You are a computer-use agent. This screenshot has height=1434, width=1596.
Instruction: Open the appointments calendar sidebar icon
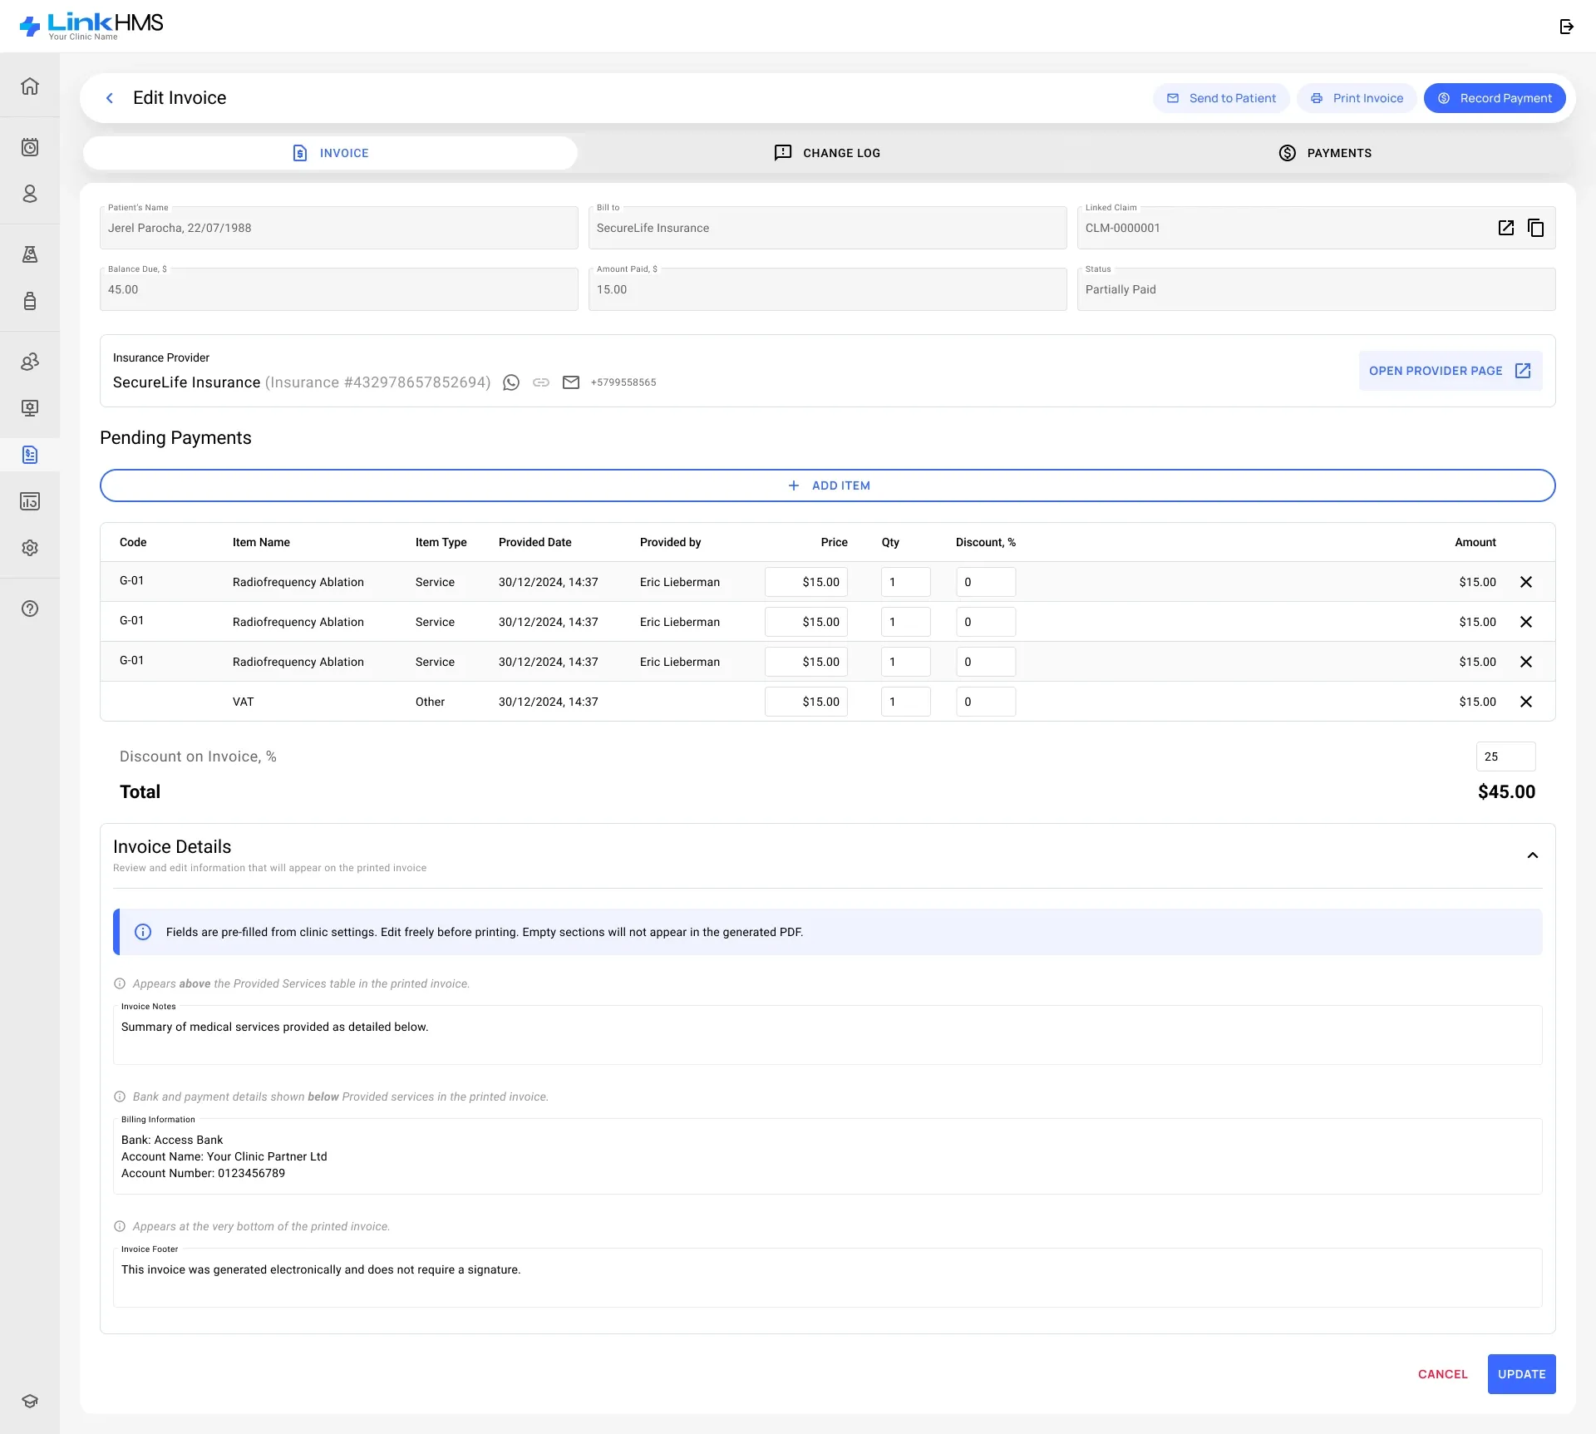30,147
